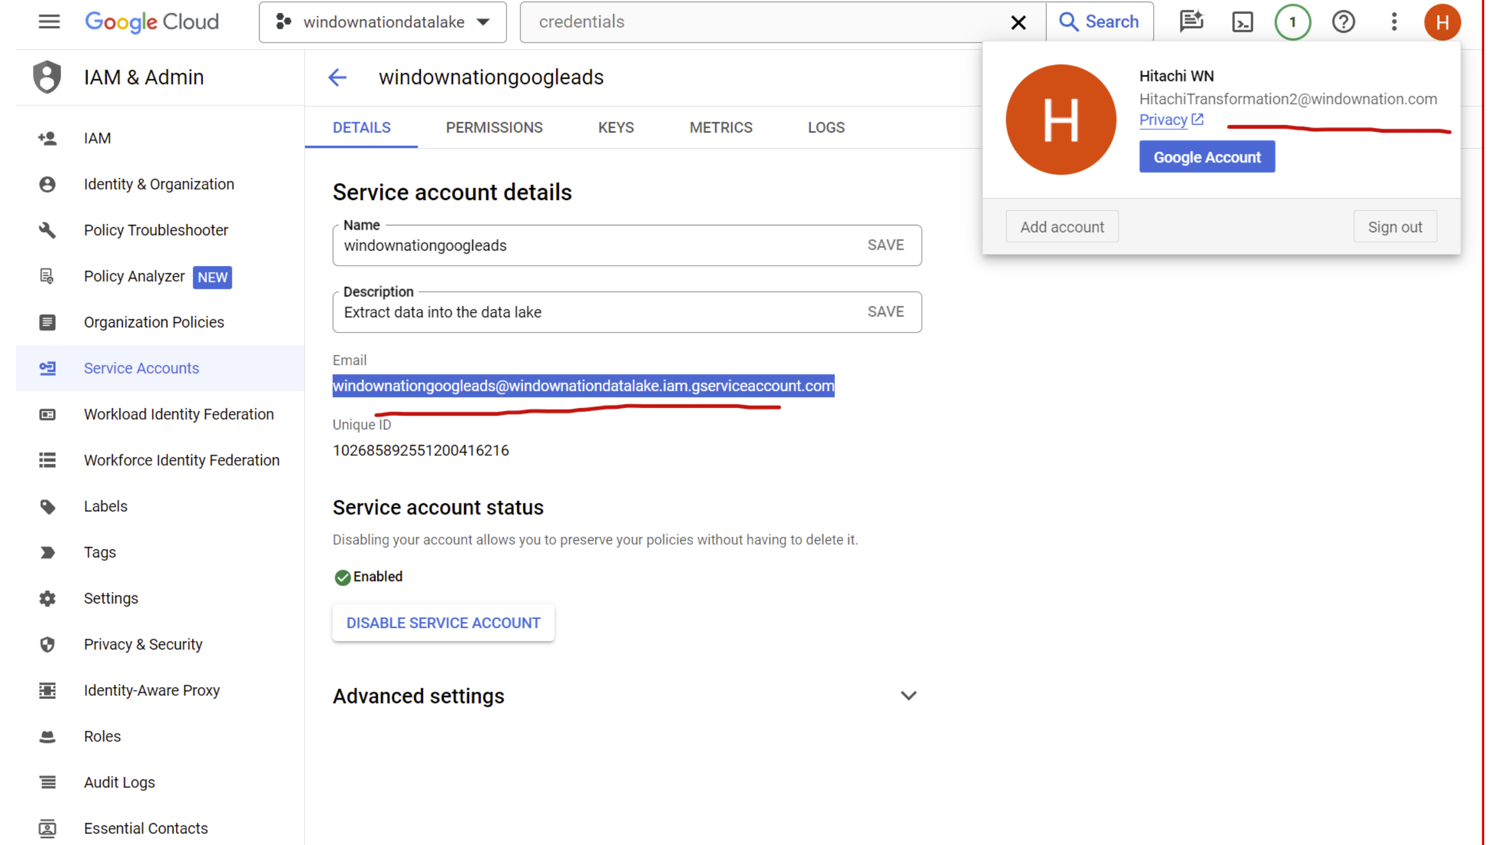This screenshot has width=1490, height=845.
Task: Click the Labels tag icon
Action: coord(48,506)
